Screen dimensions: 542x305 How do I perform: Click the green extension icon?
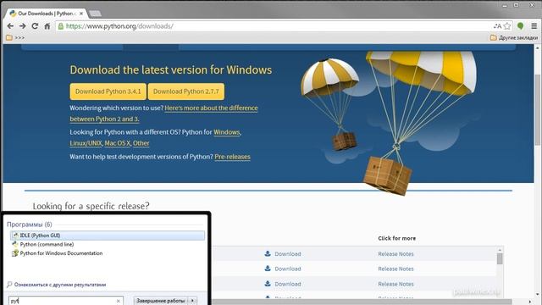(520, 26)
